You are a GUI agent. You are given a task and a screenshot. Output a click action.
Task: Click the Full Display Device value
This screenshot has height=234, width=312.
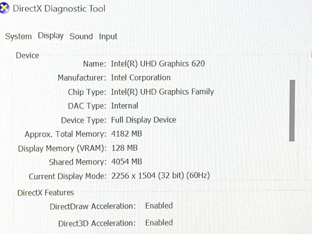click(144, 120)
